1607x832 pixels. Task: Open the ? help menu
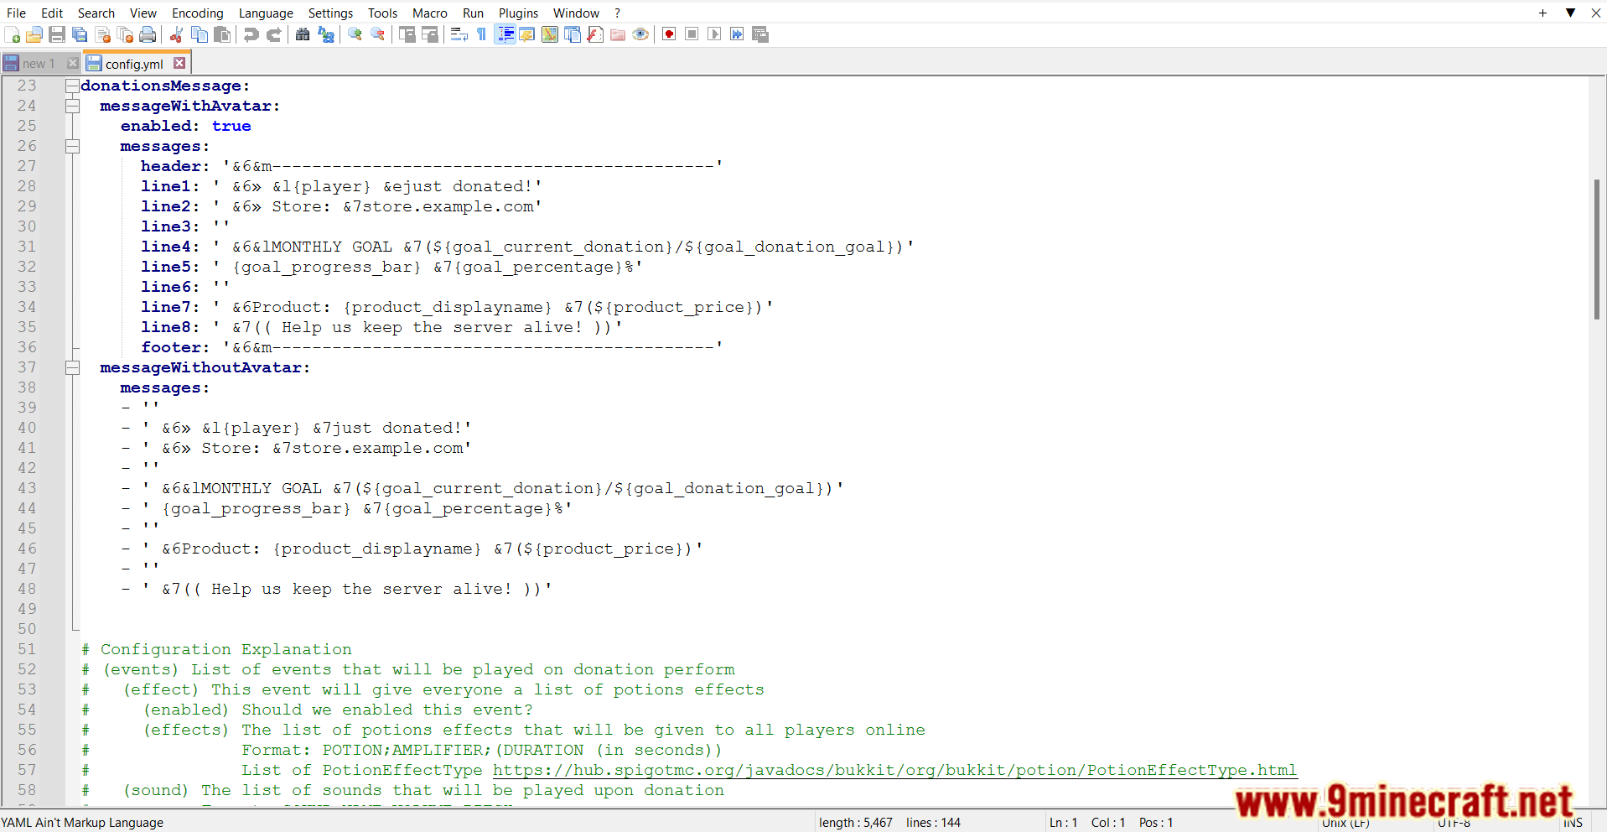(x=618, y=13)
